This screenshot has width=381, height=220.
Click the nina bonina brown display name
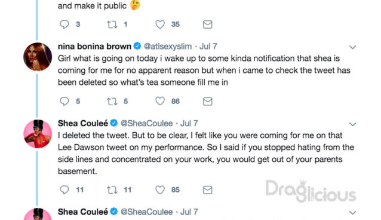[94, 46]
